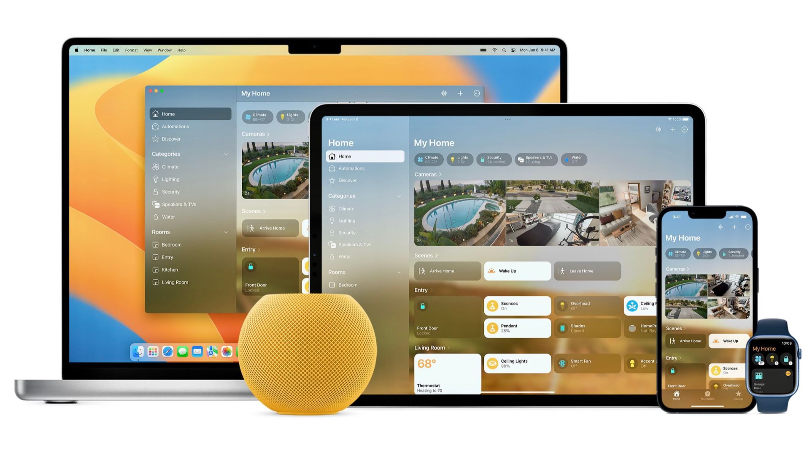The image size is (810, 456).
Task: Click the Discover menu item
Action: click(x=171, y=138)
